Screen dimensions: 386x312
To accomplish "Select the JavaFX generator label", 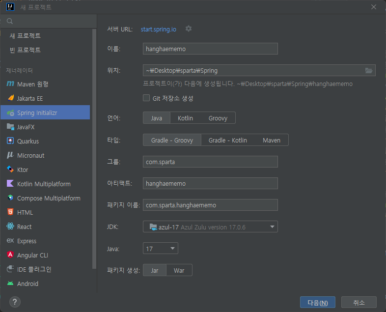I will pyautogui.click(x=26, y=127).
